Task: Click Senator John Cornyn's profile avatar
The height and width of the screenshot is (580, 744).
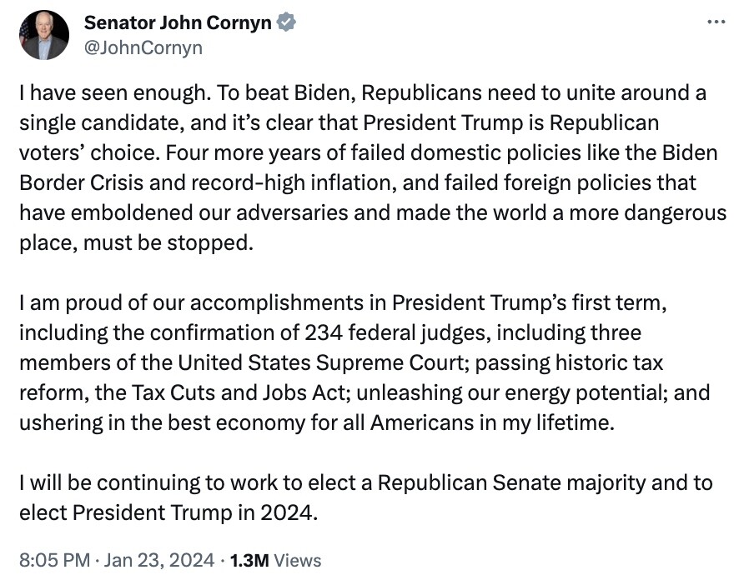Action: pos(45,35)
